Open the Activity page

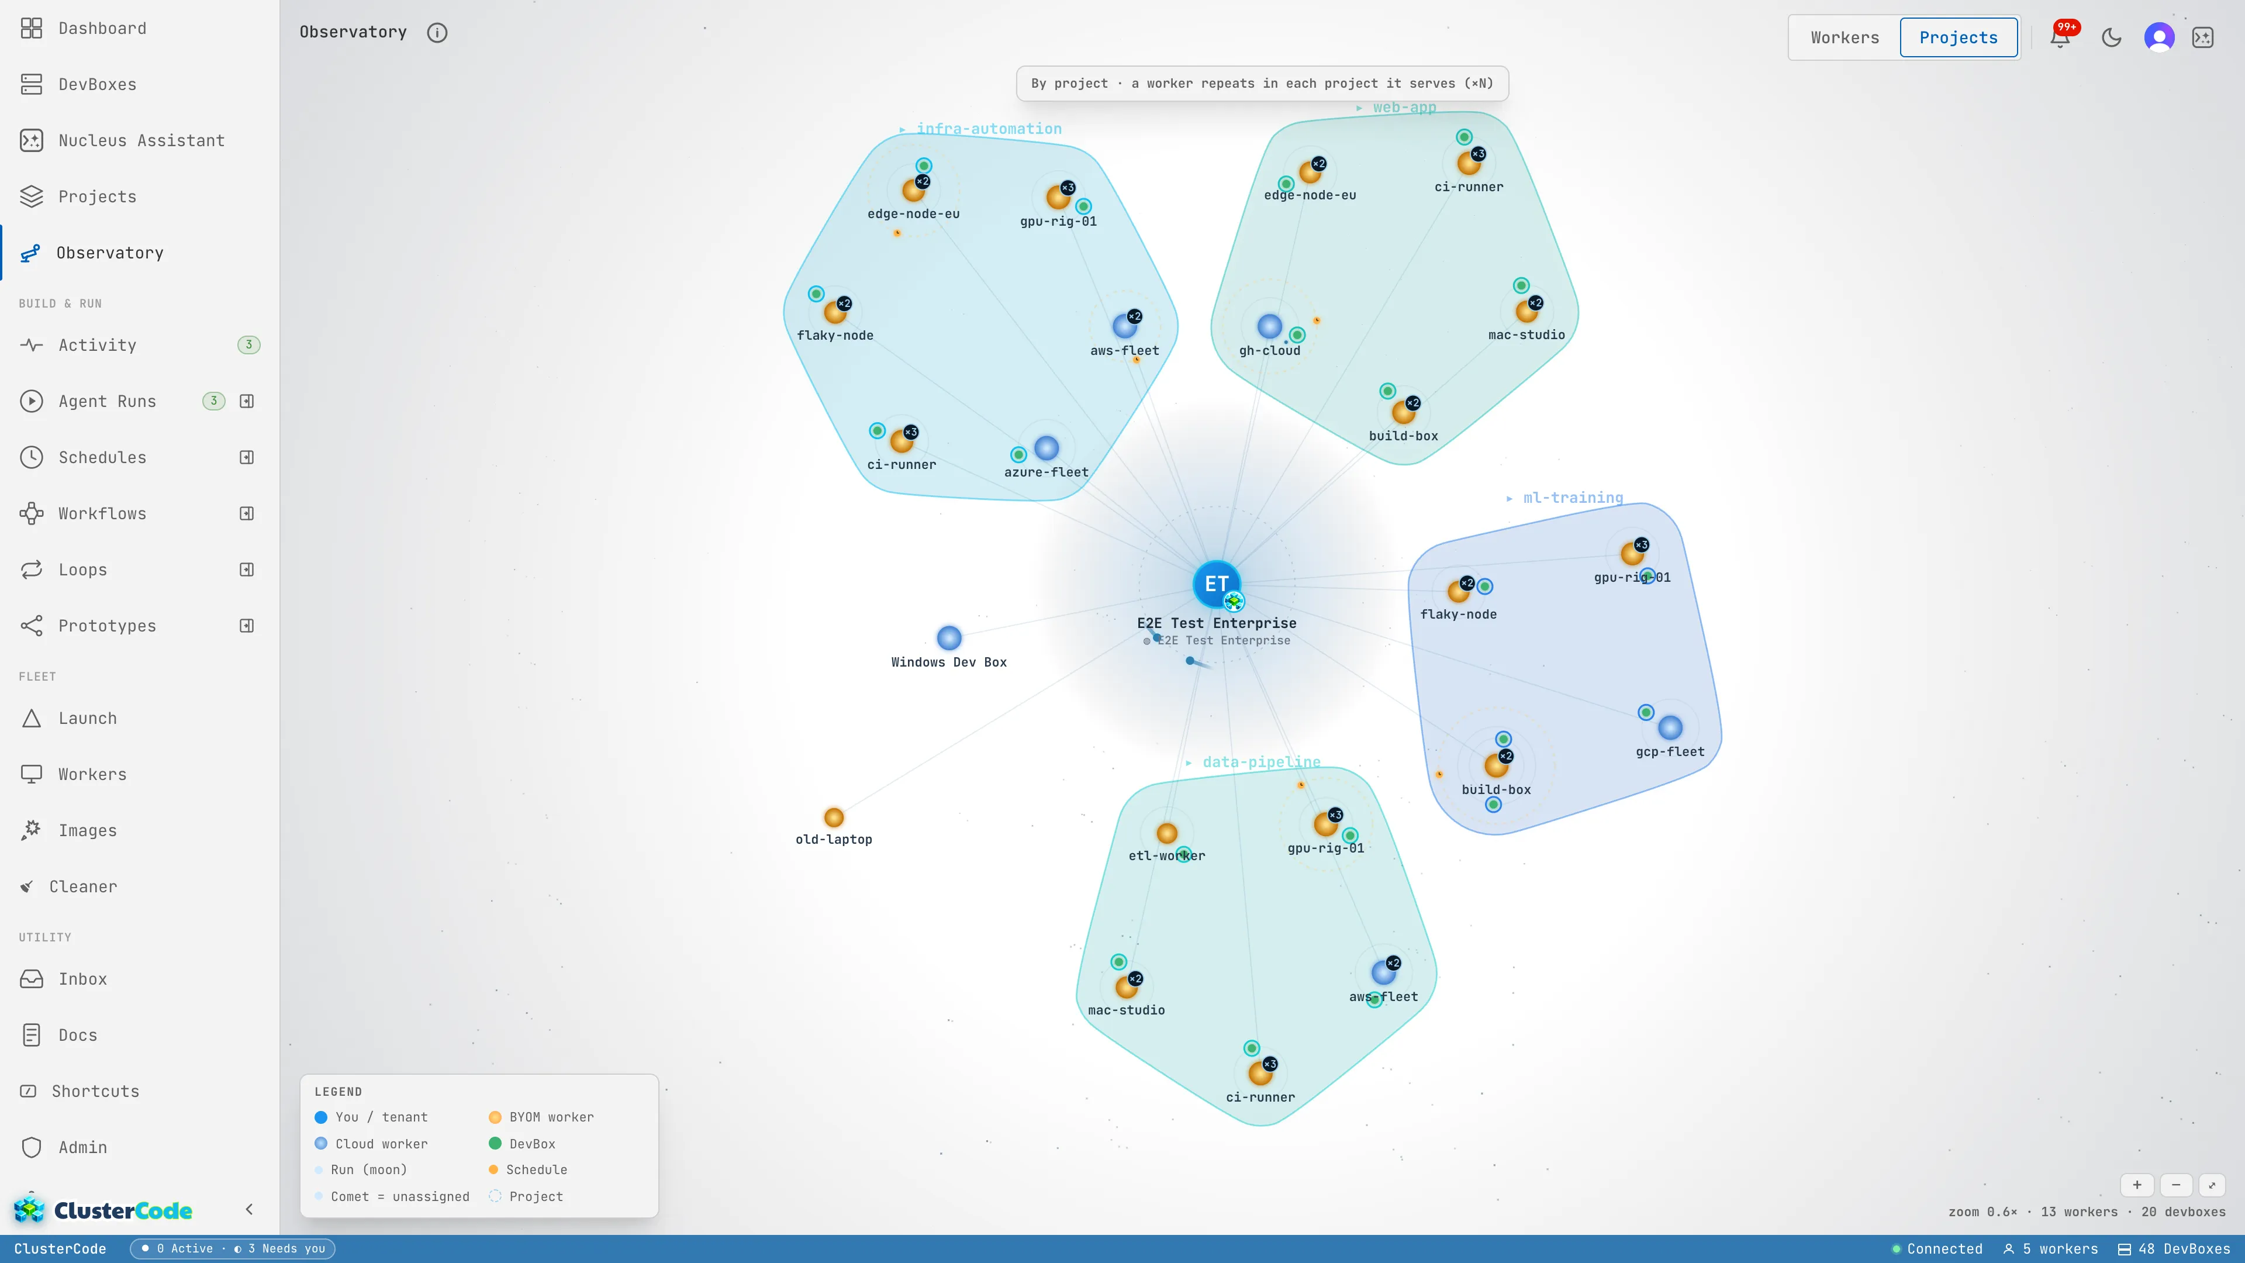coord(140,345)
